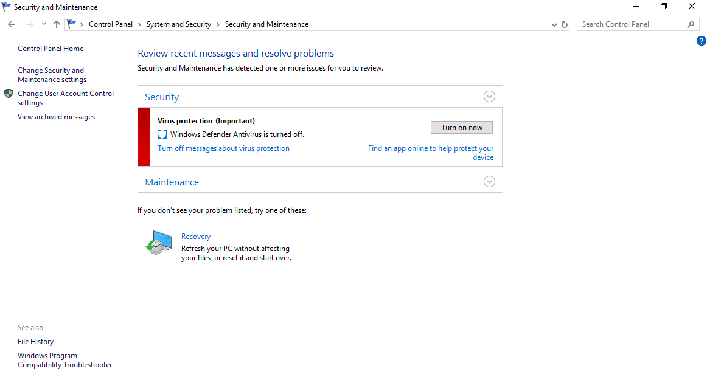
Task: Open Windows Program Compatibility Troubleshooter
Action: pyautogui.click(x=65, y=360)
